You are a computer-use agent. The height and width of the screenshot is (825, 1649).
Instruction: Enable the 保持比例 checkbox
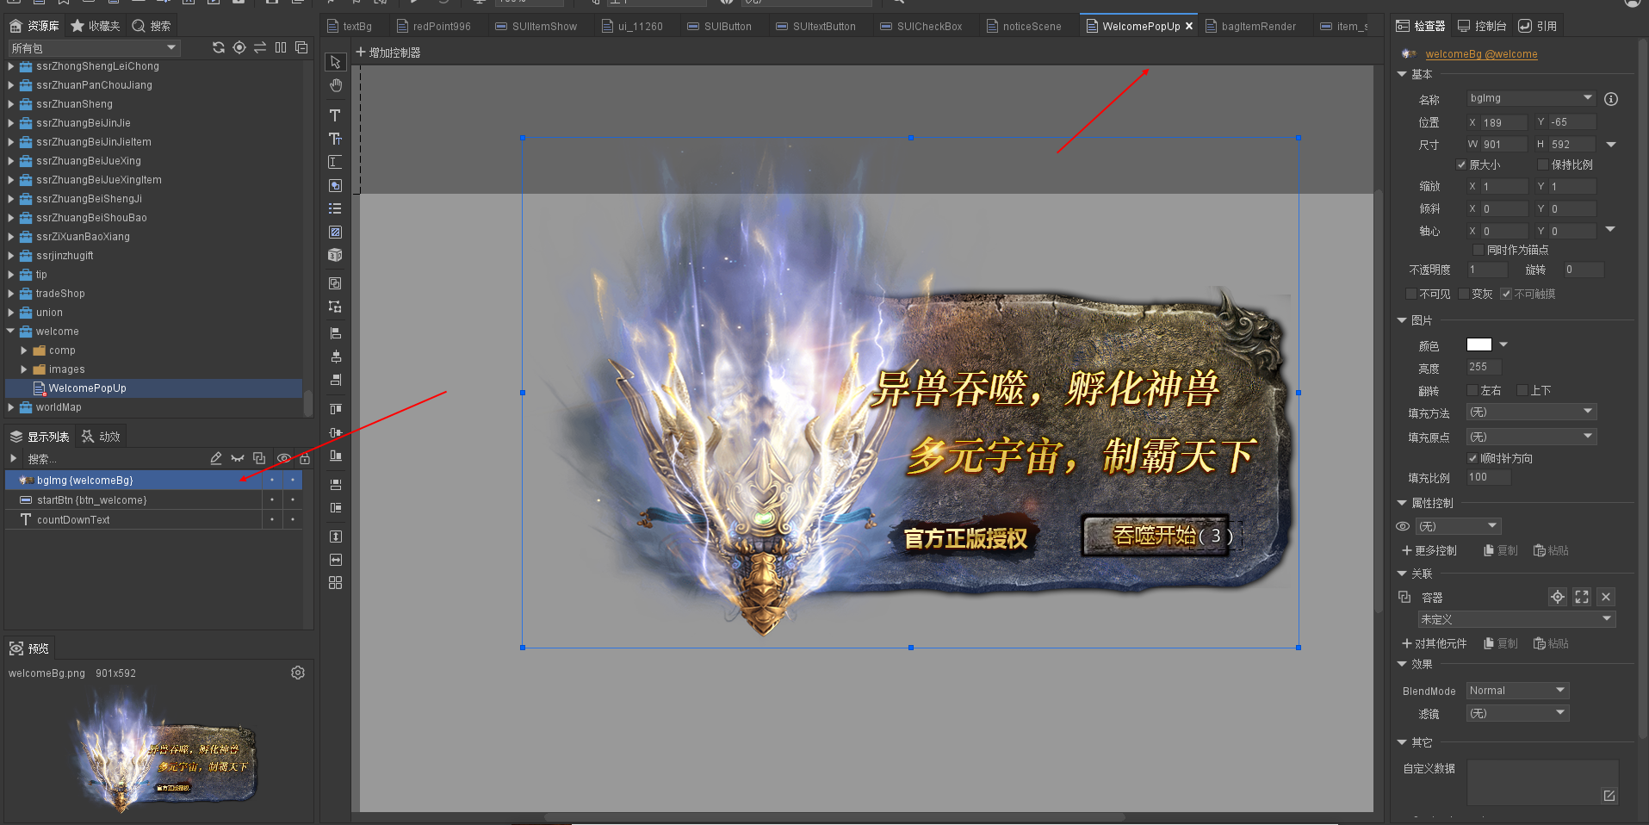click(x=1543, y=164)
